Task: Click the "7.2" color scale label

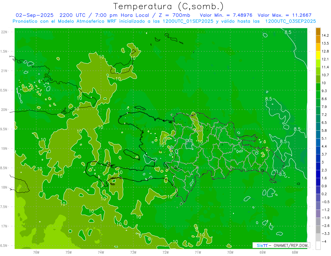Action: pyautogui.click(x=324, y=115)
